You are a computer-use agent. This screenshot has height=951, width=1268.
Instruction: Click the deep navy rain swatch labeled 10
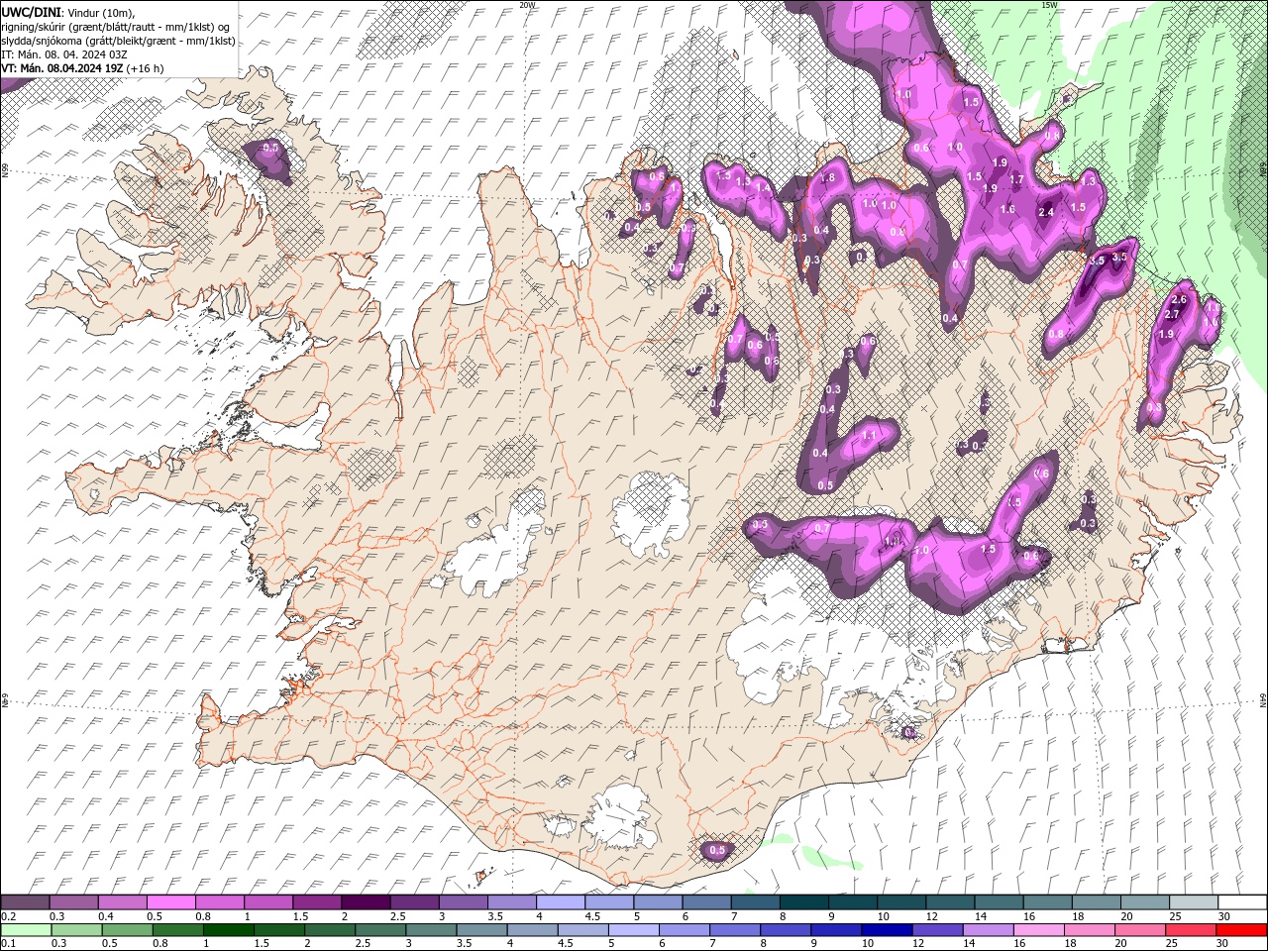click(x=887, y=930)
